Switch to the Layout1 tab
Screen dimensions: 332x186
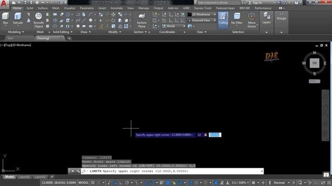(x=24, y=177)
